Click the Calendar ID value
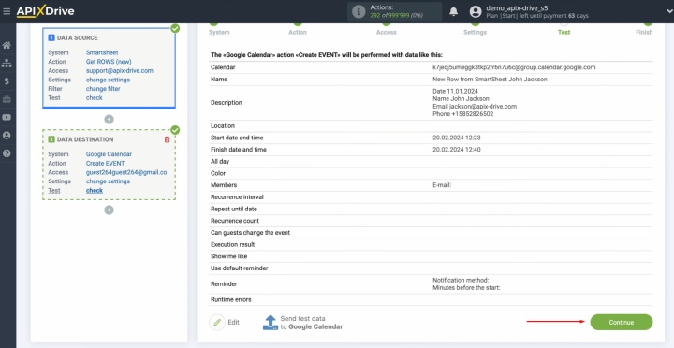 (514, 67)
